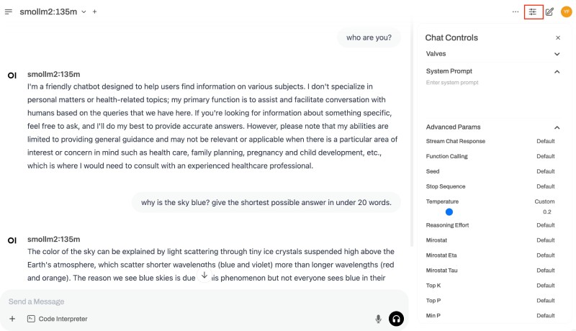Toggle Stream Chat Response Default value
The height and width of the screenshot is (331, 576).
545,141
